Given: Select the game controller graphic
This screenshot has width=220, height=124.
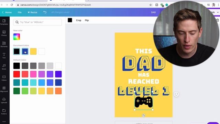Looking at the screenshot, I should [x=144, y=102].
